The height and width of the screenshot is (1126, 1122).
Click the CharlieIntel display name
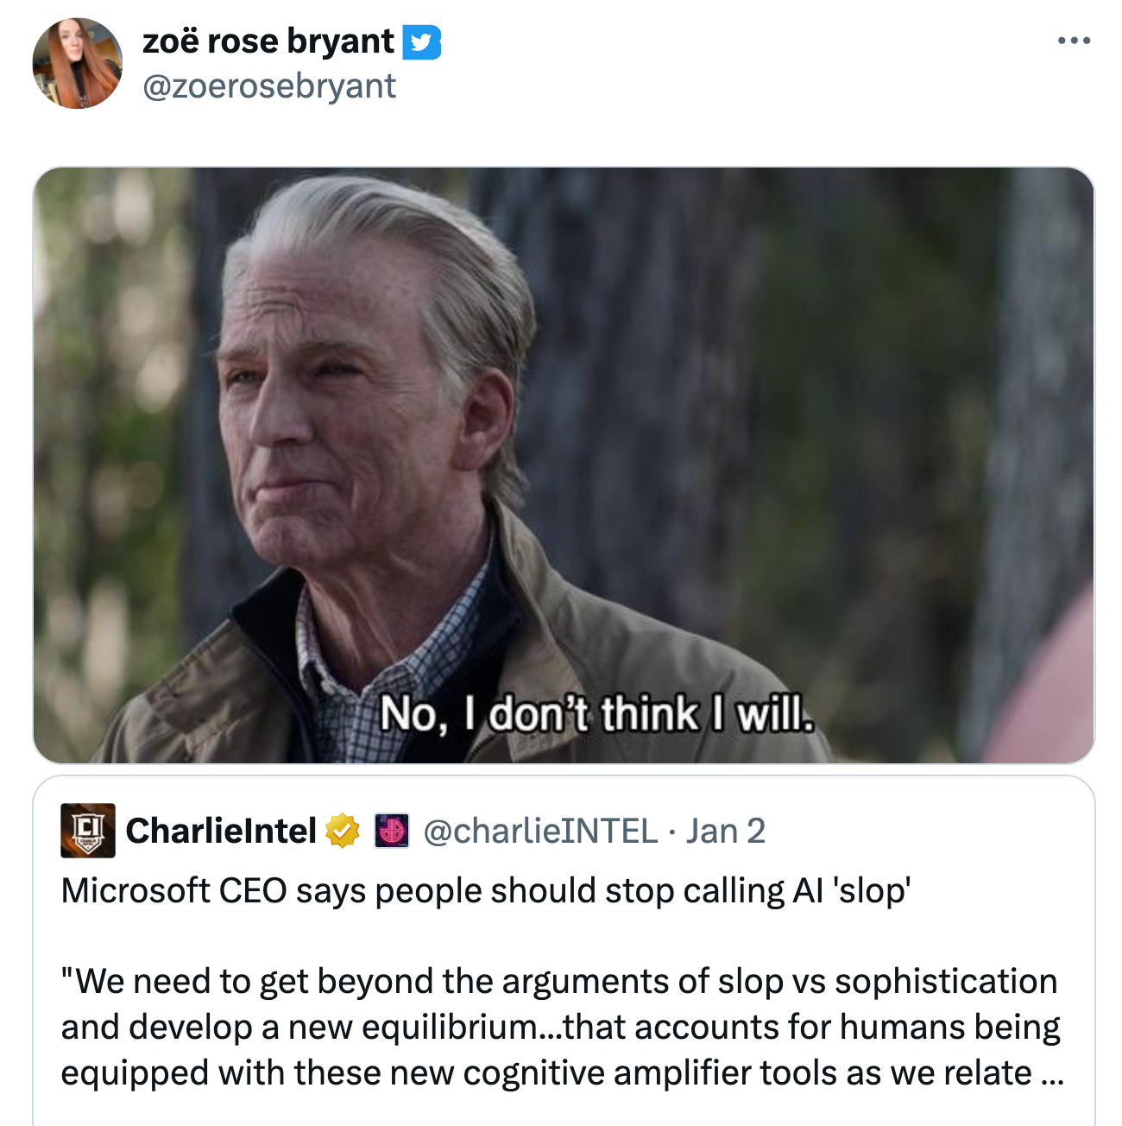pos(221,832)
